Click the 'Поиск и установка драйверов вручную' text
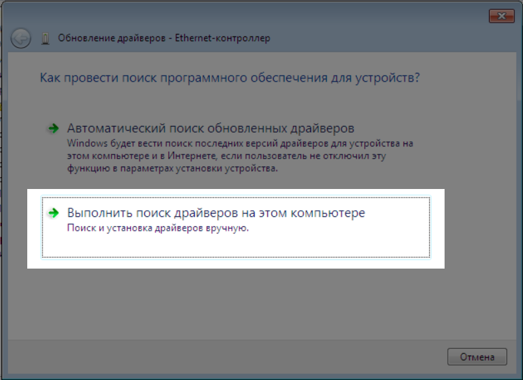523x380 pixels. (158, 228)
